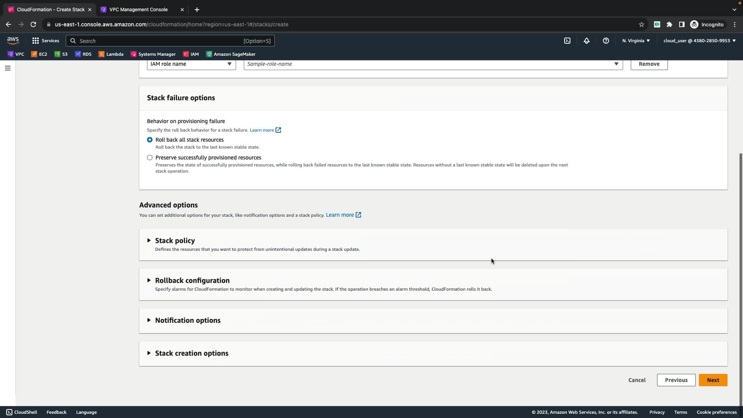Open the hamburger side navigation menu
The width and height of the screenshot is (743, 418).
[x=7, y=68]
